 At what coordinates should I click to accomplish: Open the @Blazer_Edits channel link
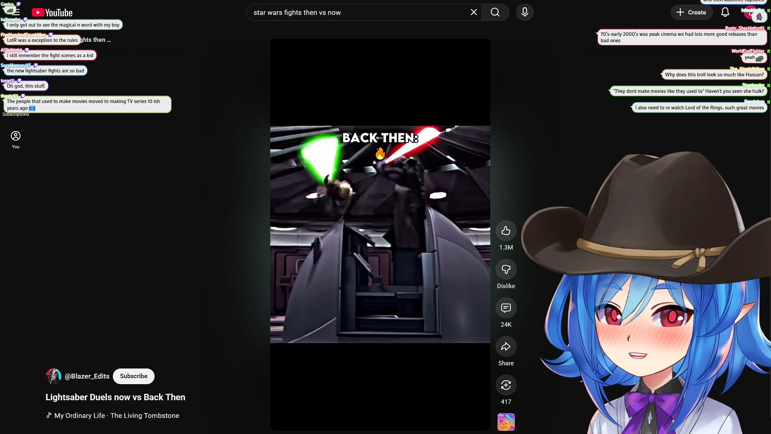pos(87,376)
